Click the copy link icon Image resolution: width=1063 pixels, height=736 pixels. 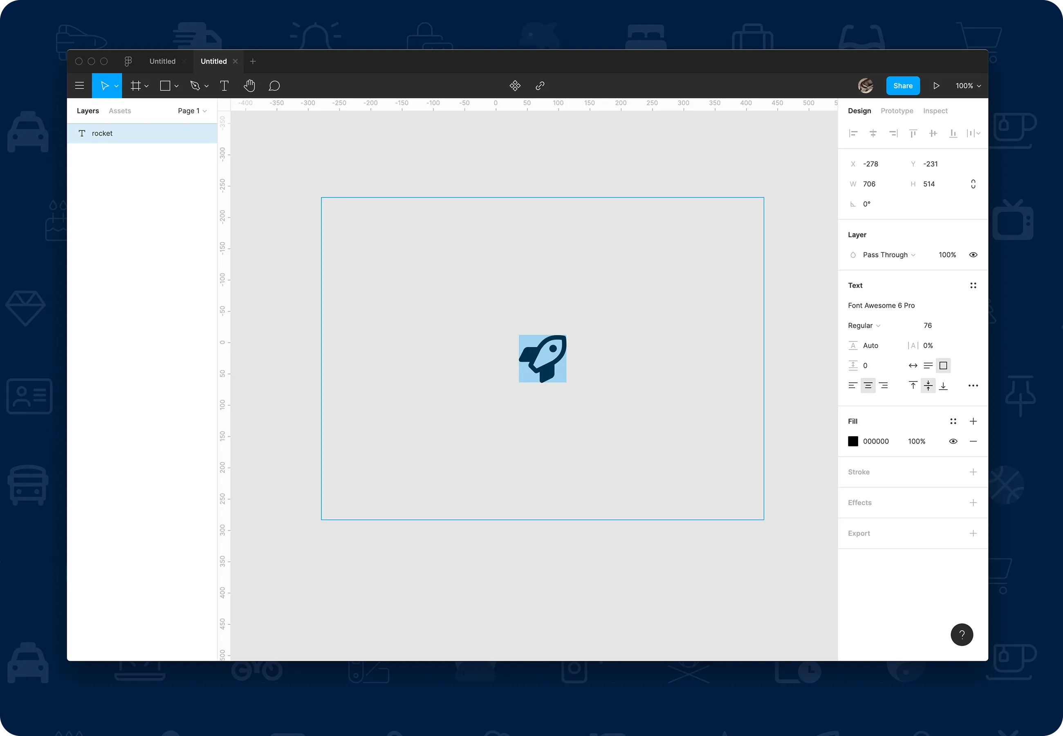(539, 85)
